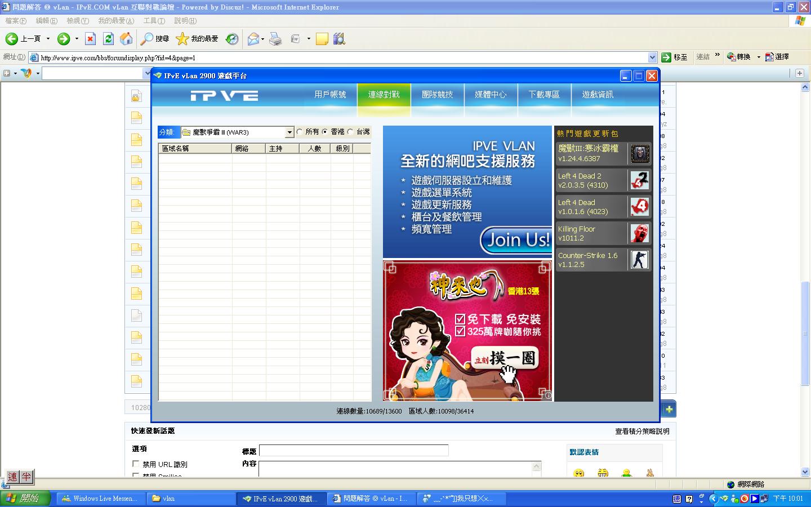
Task: Click the 立刻摸一圈 ad button
Action: tap(504, 358)
